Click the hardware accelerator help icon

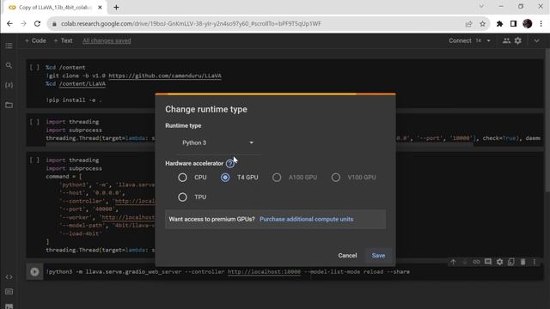[229, 164]
